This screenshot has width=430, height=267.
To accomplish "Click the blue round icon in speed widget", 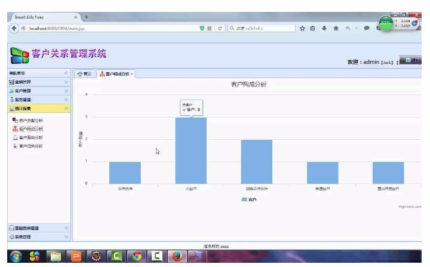I will (x=414, y=23).
